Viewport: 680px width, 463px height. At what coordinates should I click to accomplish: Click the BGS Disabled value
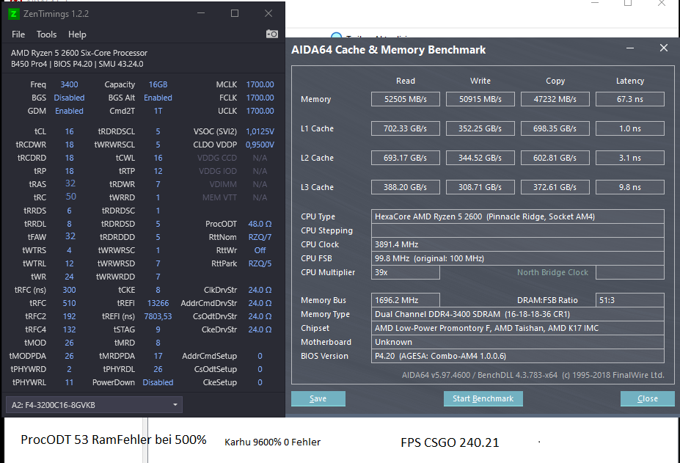pyautogui.click(x=69, y=98)
